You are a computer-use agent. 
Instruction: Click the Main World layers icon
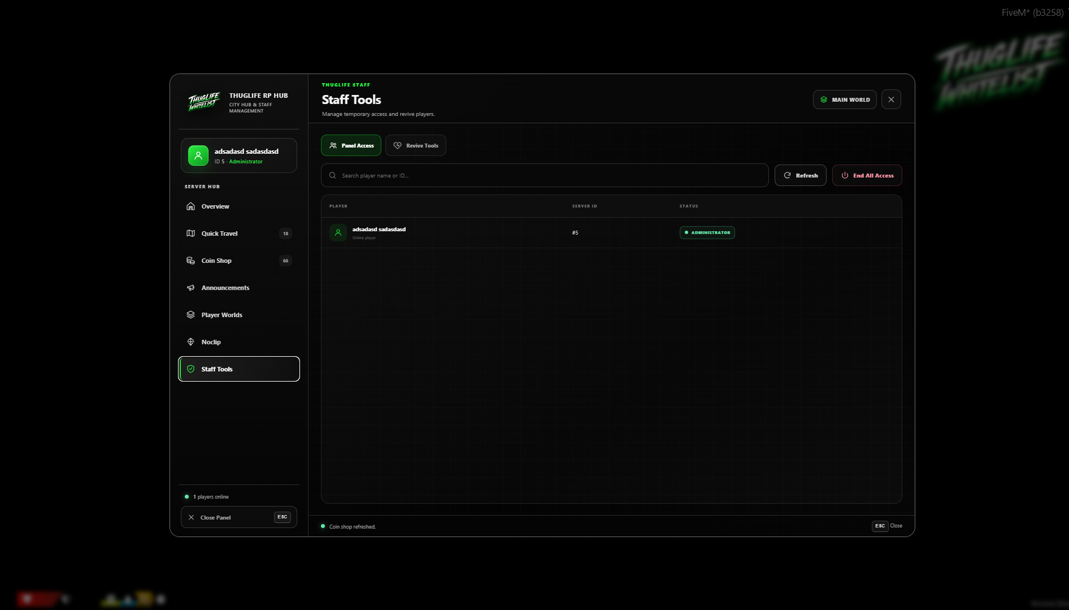pos(824,99)
